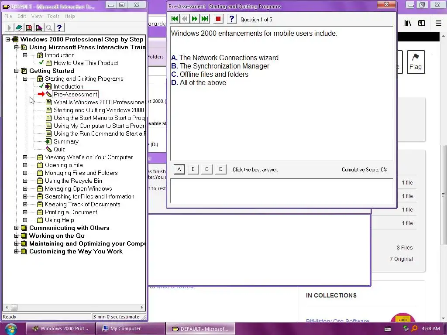Click the Searching for Files folder icon
Image resolution: width=447 pixels, height=335 pixels.
40,197
